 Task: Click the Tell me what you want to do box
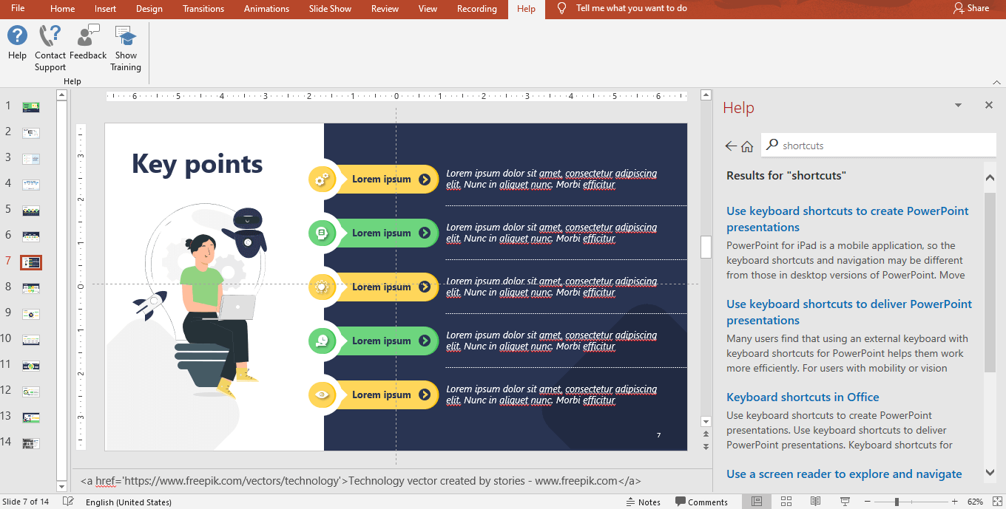tap(632, 8)
